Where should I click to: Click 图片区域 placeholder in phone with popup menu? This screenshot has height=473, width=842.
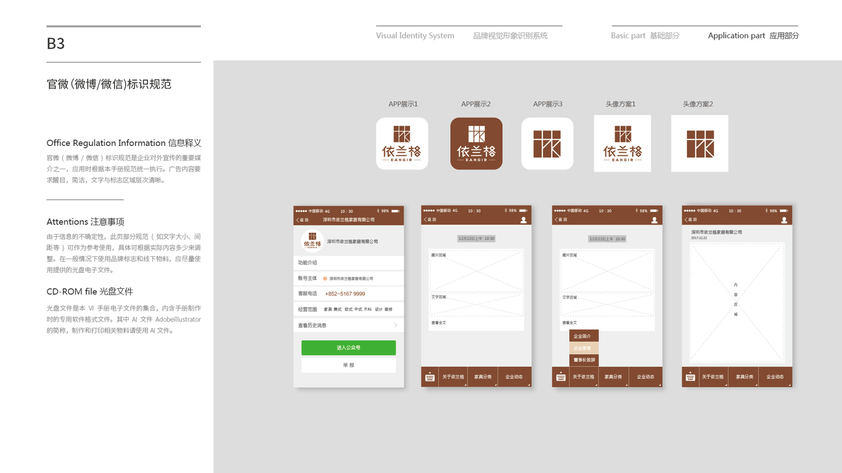coord(607,271)
